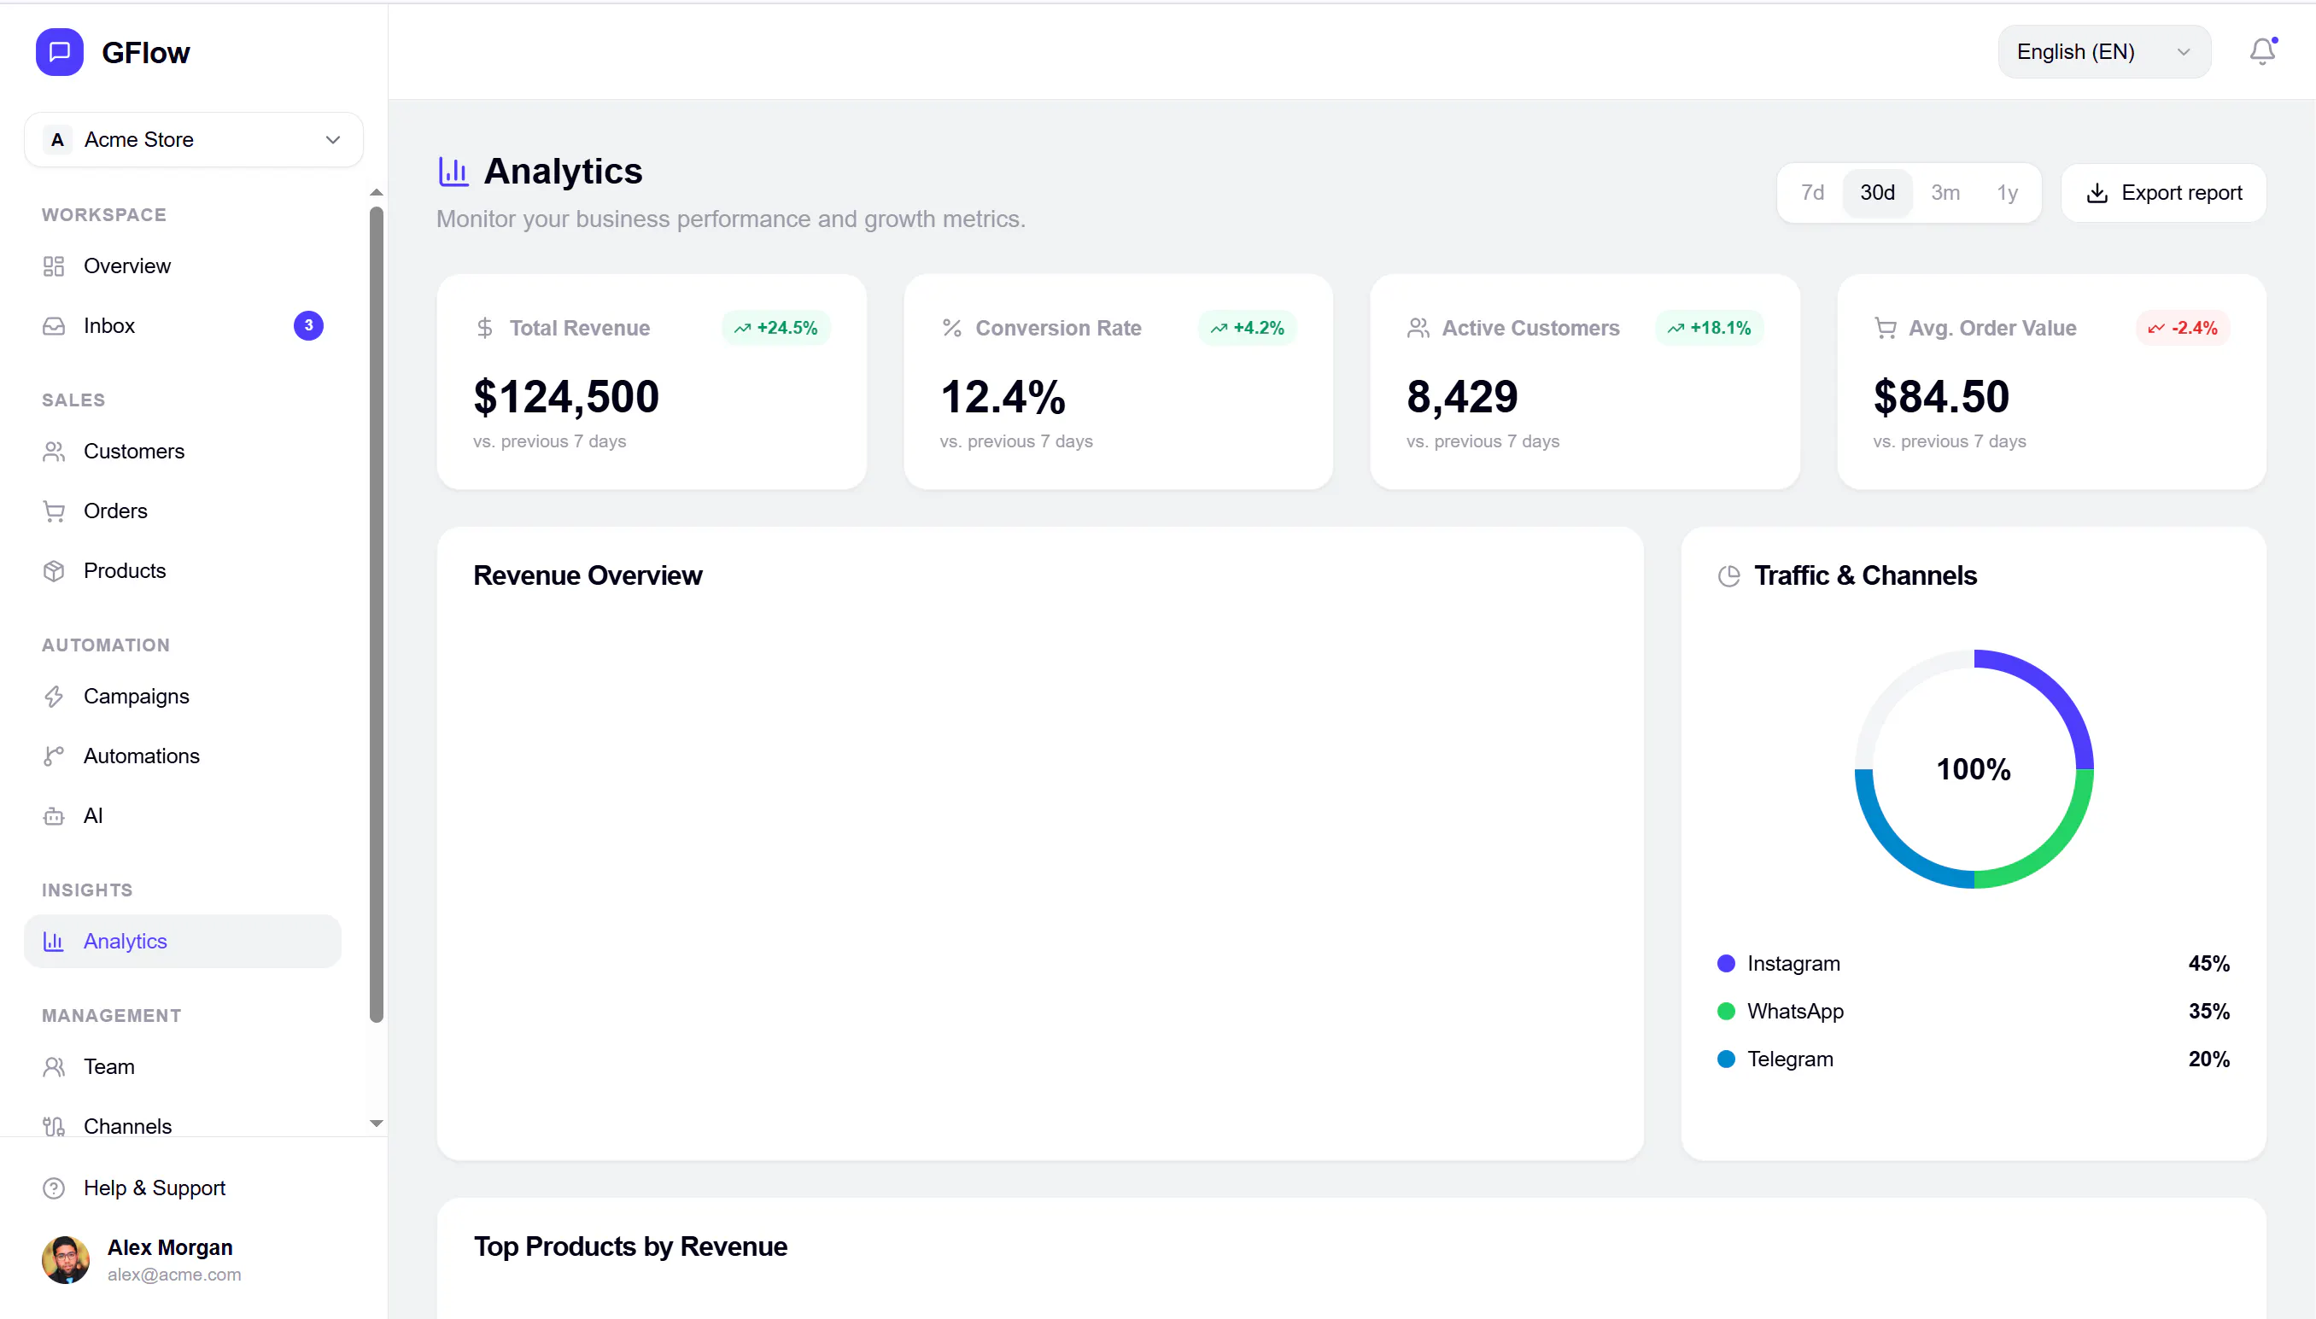Image resolution: width=2316 pixels, height=1319 pixels.
Task: Click the Inbox tray icon
Action: pyautogui.click(x=54, y=326)
